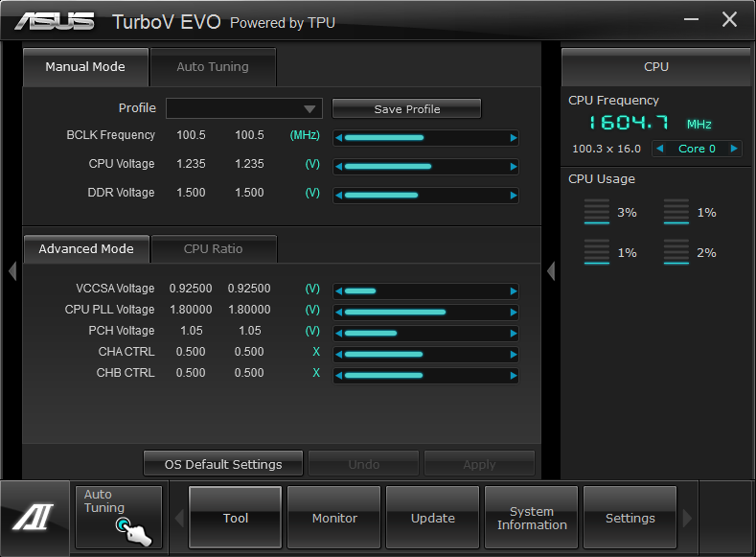Collapse the left side panel arrow

[x=12, y=270]
